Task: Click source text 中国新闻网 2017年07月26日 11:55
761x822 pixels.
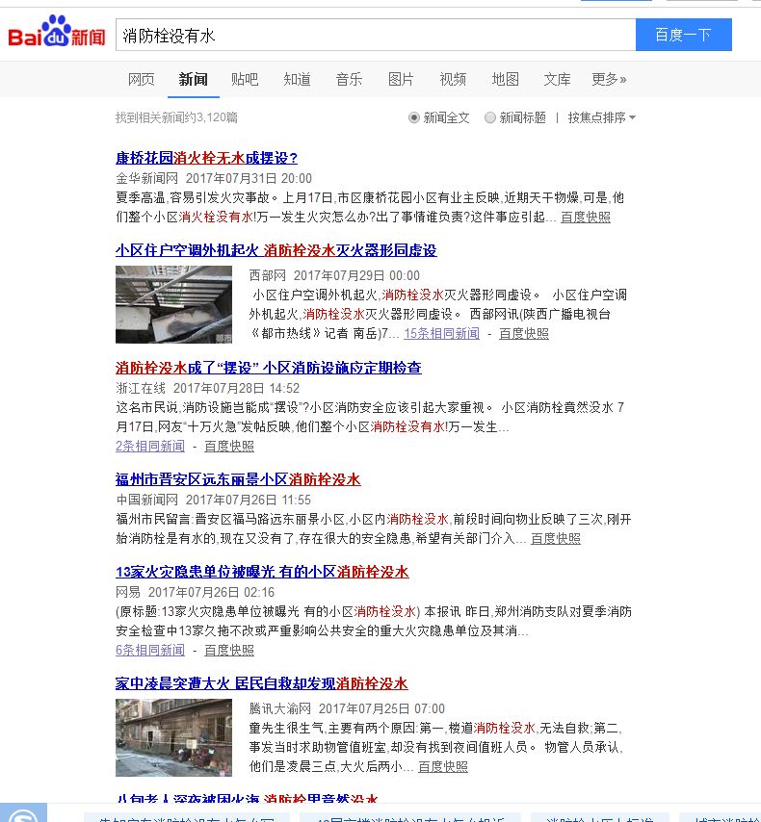Action: (213, 501)
